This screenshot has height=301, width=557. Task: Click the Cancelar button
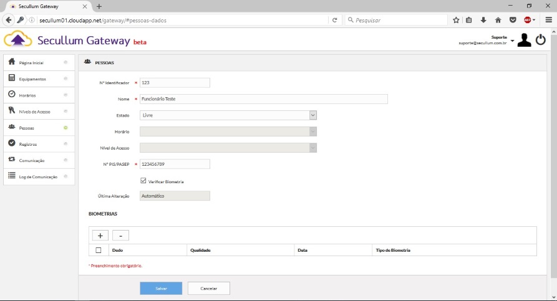point(208,288)
